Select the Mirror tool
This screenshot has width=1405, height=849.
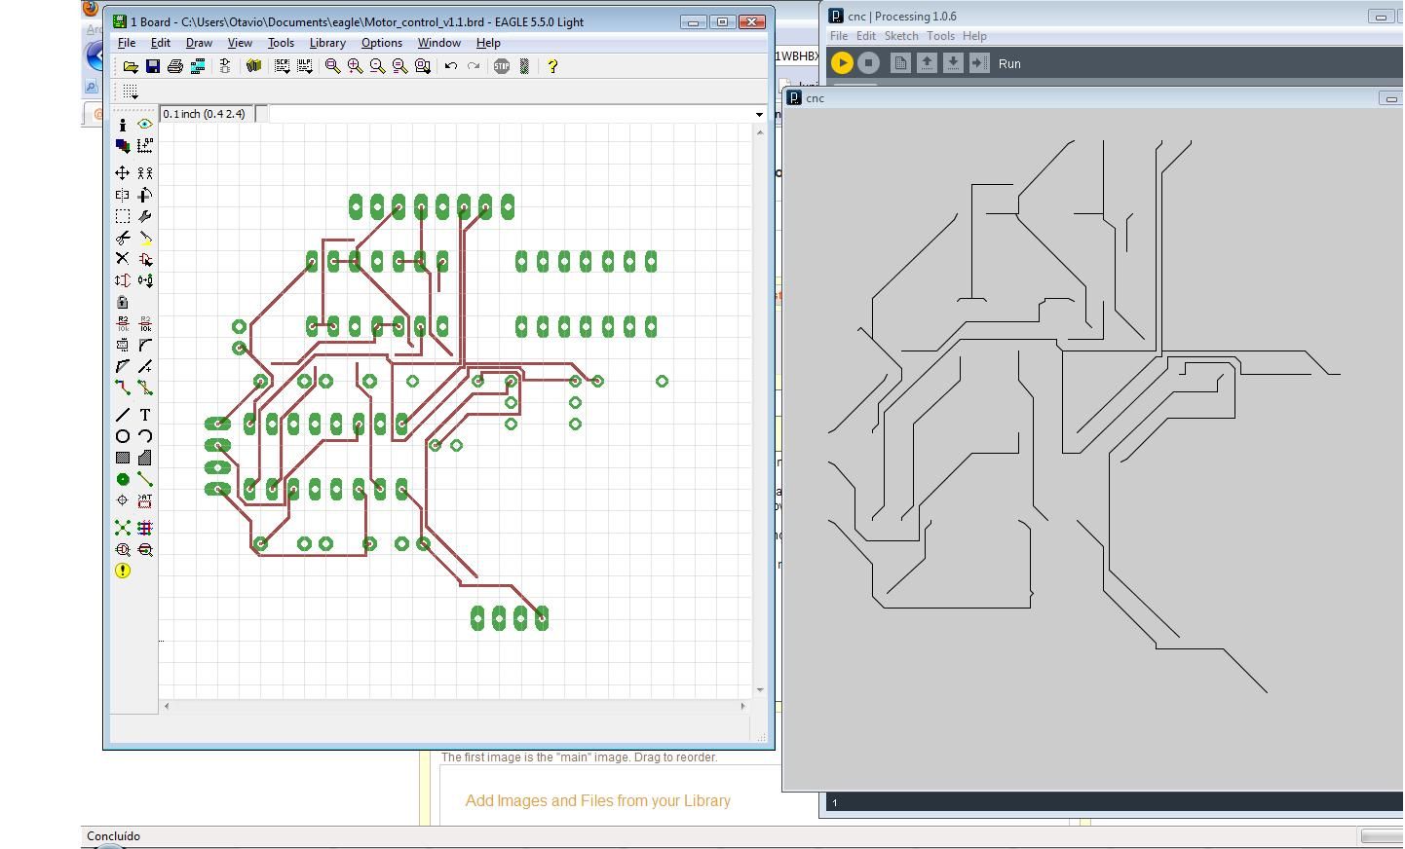[x=123, y=194]
